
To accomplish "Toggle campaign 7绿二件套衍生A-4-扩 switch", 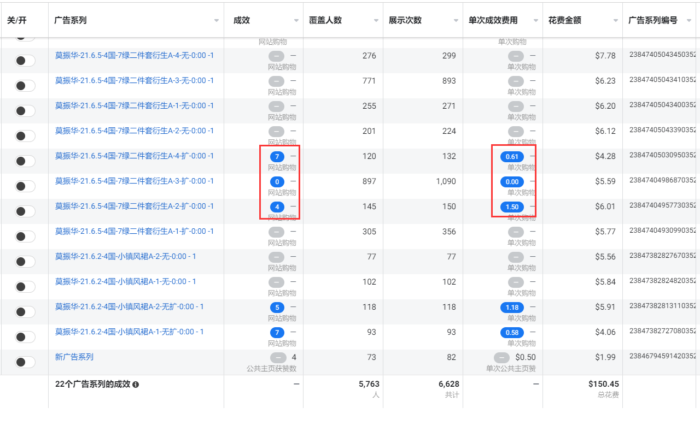I will click(25, 161).
